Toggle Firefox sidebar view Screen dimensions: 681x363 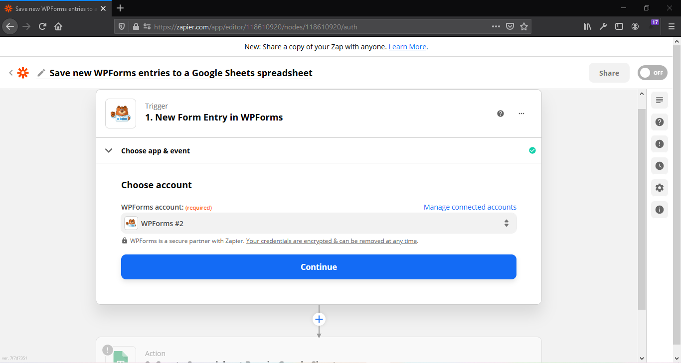pos(619,26)
